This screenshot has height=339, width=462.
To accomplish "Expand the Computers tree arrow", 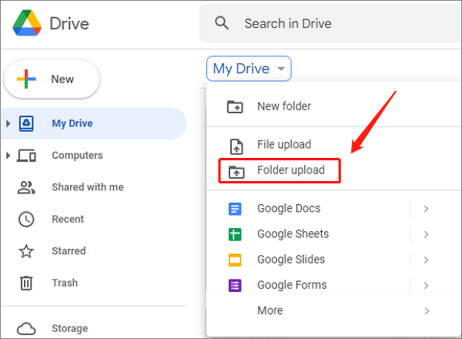I will click(x=8, y=156).
